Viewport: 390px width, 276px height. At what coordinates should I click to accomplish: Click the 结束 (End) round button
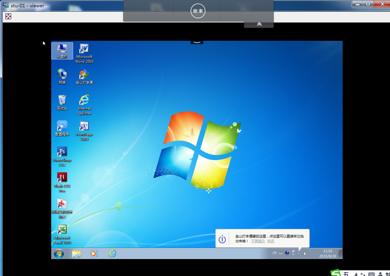pos(198,11)
